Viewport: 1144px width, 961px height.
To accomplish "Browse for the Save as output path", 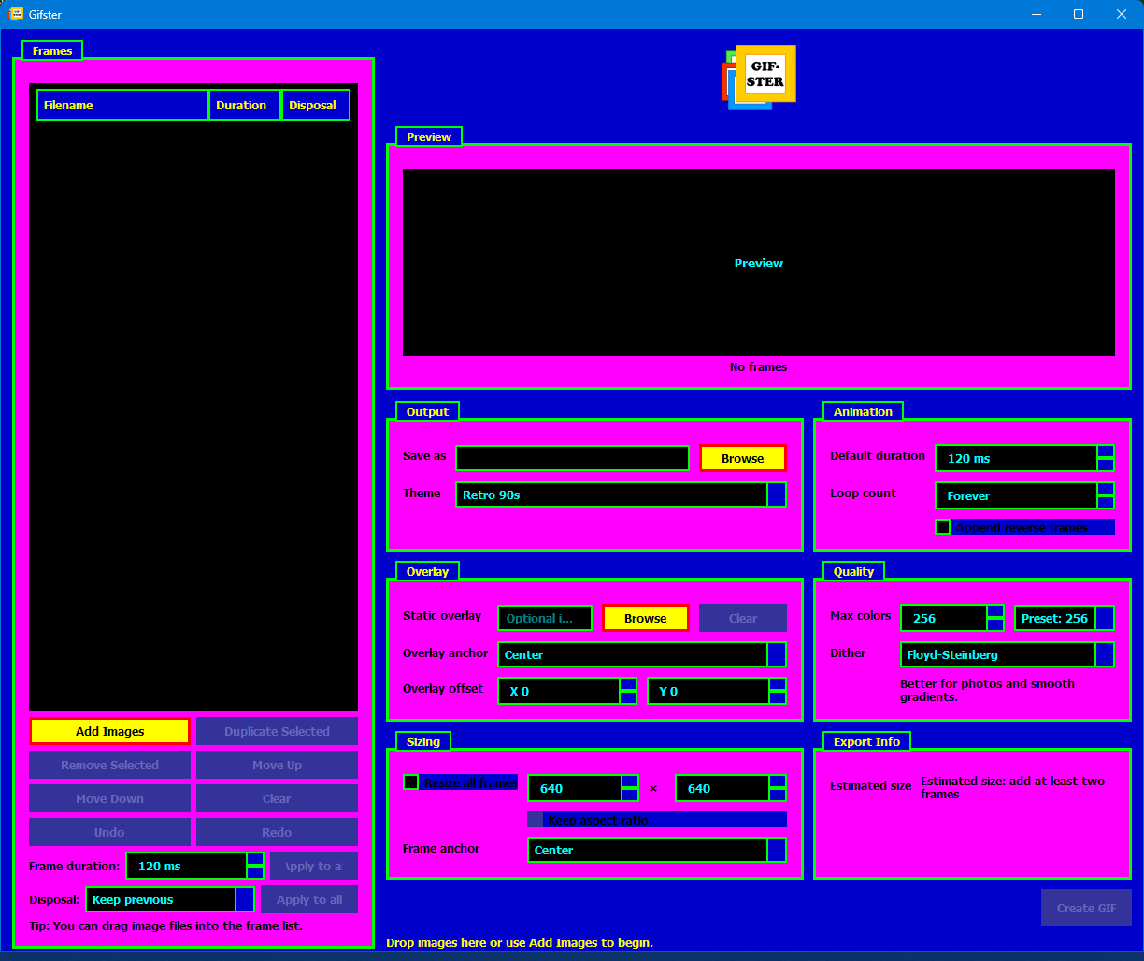I will pyautogui.click(x=743, y=458).
